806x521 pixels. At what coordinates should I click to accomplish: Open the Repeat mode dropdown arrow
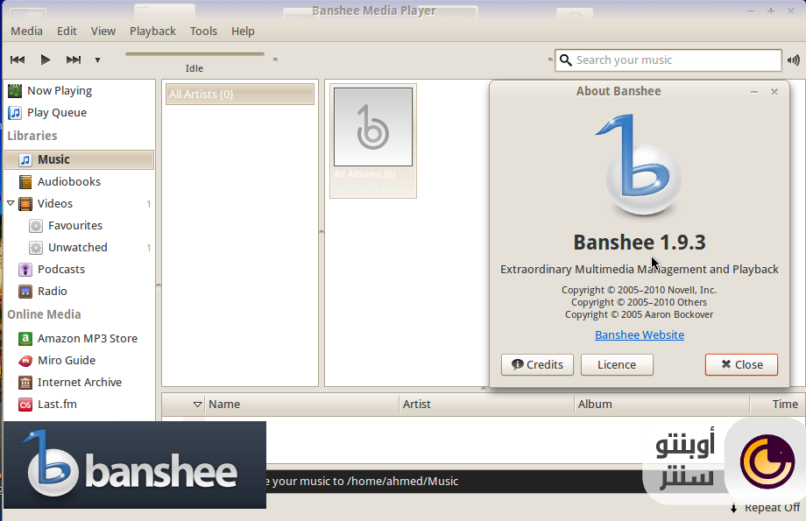coord(734,507)
